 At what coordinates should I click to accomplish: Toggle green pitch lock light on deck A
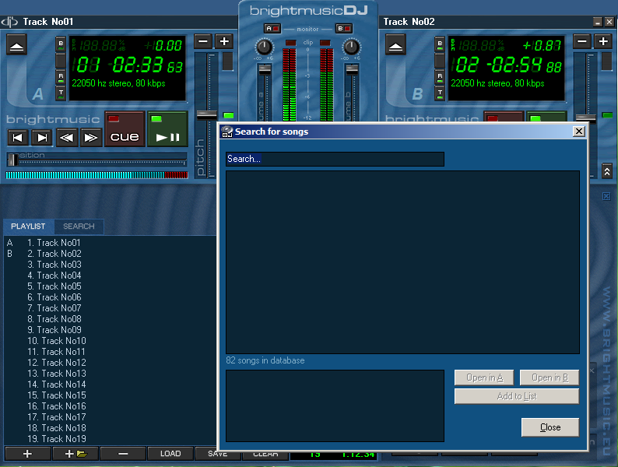[x=228, y=115]
